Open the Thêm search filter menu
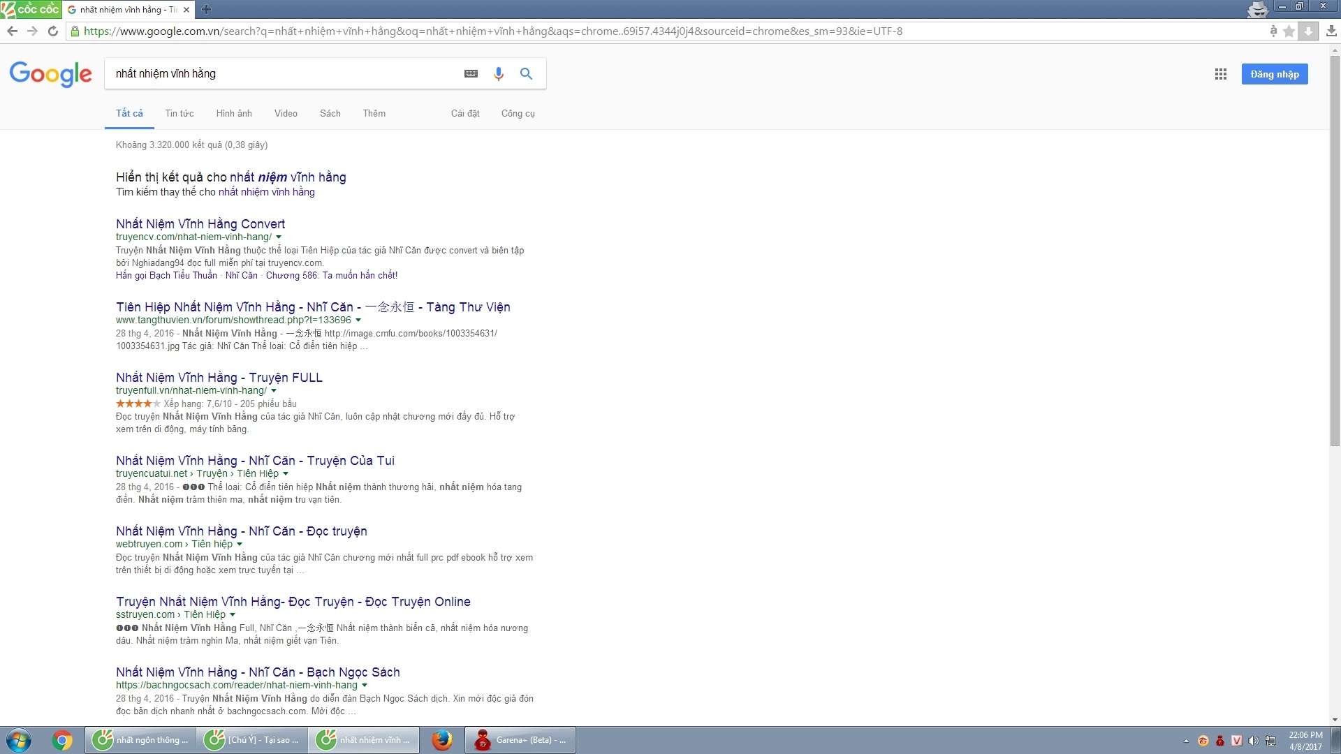The width and height of the screenshot is (1341, 754). pyautogui.click(x=374, y=113)
